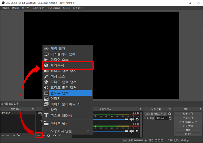
Task: Click CPU: 0.8%, 30.00 fps status
Action: coord(179,140)
